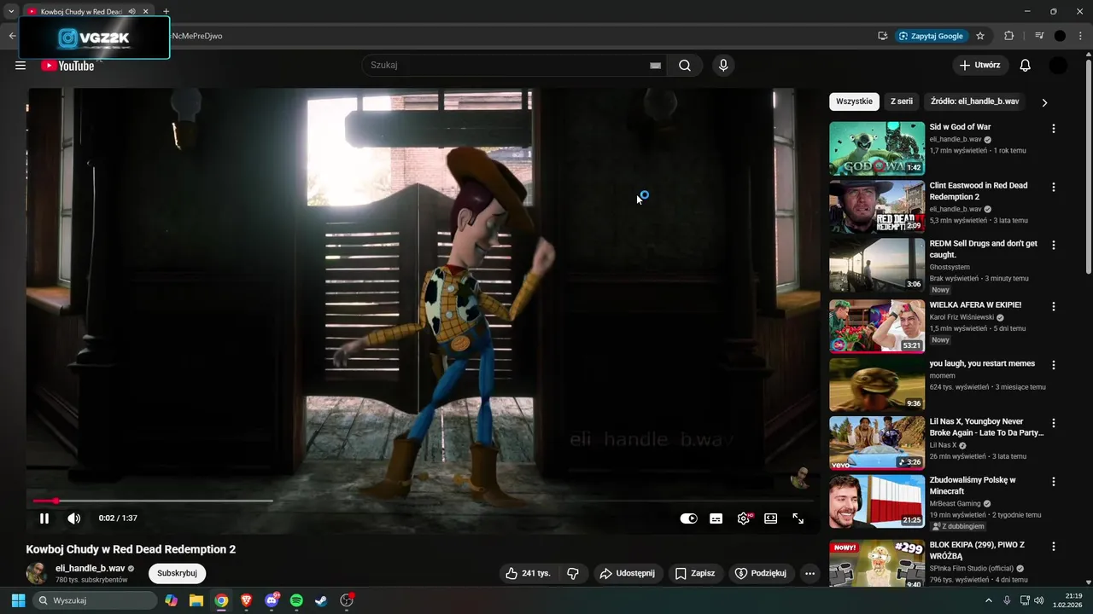Subscribe with the Subskrybuj button
The image size is (1093, 614).
178,573
